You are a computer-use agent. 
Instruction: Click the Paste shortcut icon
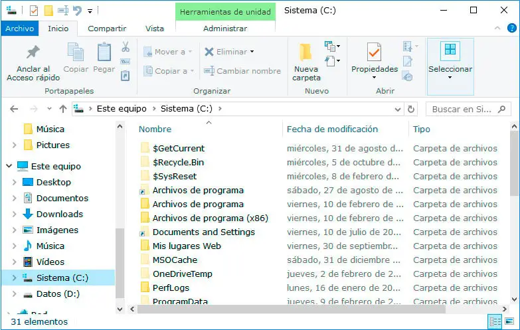(126, 76)
